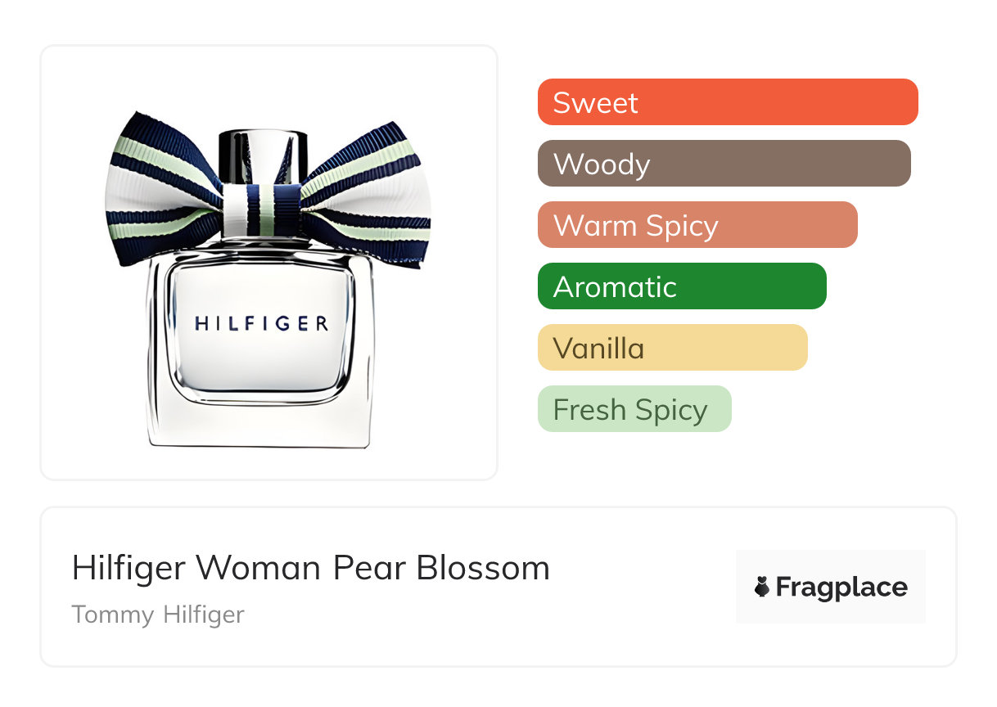Click the word Blossom in the product title

coord(483,567)
